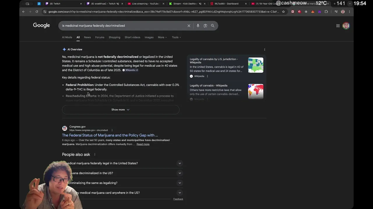Clear the search query with the X
Screen dimensions: 373x209
click(x=189, y=26)
